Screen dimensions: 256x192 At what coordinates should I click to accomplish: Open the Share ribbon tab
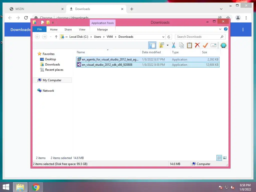coord(68,29)
